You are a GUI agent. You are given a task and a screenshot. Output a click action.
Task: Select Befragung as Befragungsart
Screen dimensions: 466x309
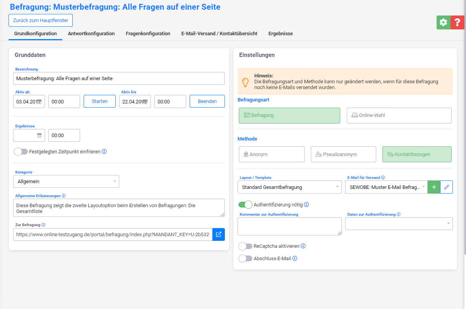tap(290, 115)
